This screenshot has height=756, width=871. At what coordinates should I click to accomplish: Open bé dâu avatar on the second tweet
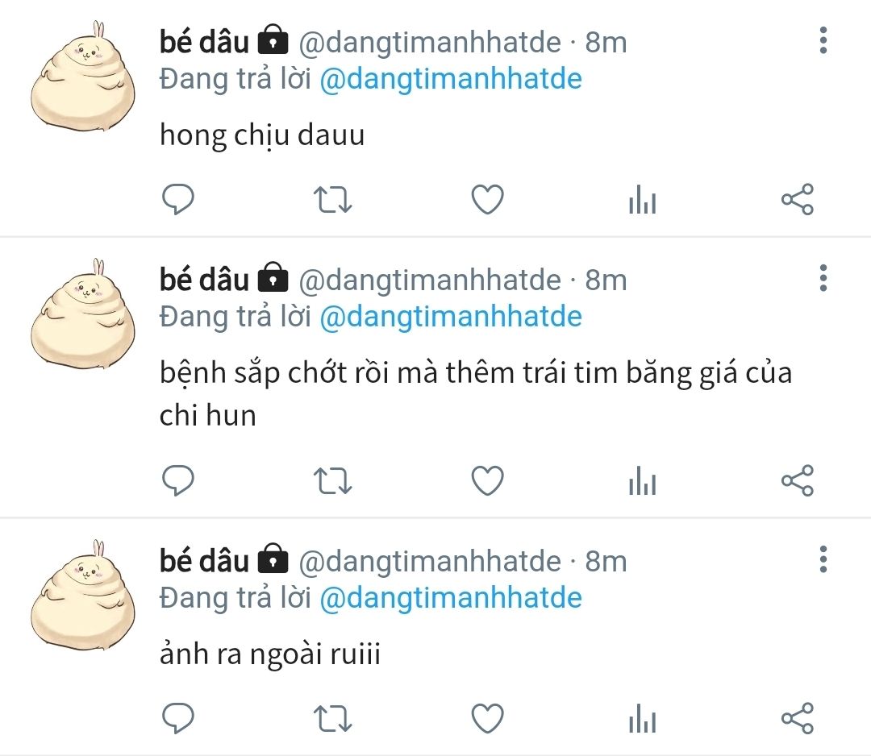(83, 314)
